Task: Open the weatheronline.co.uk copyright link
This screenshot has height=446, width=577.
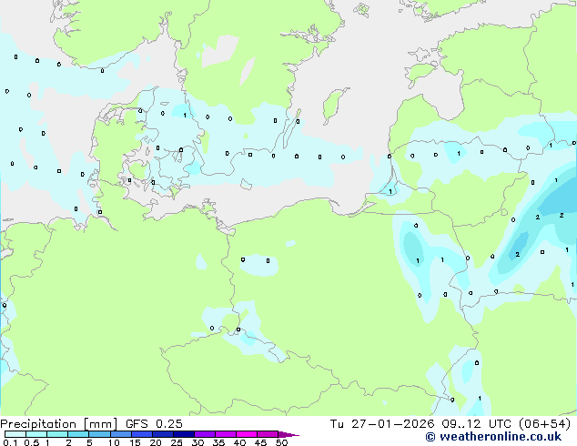Action: click(x=493, y=437)
